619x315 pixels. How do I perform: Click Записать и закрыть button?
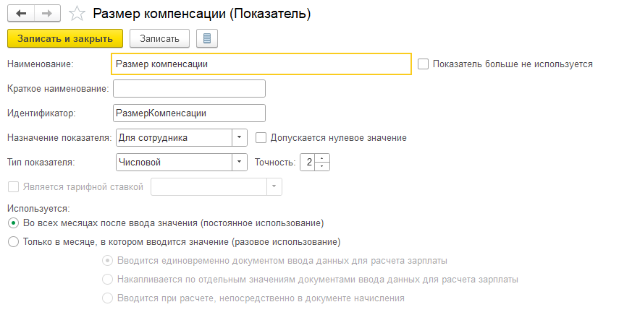pos(65,38)
